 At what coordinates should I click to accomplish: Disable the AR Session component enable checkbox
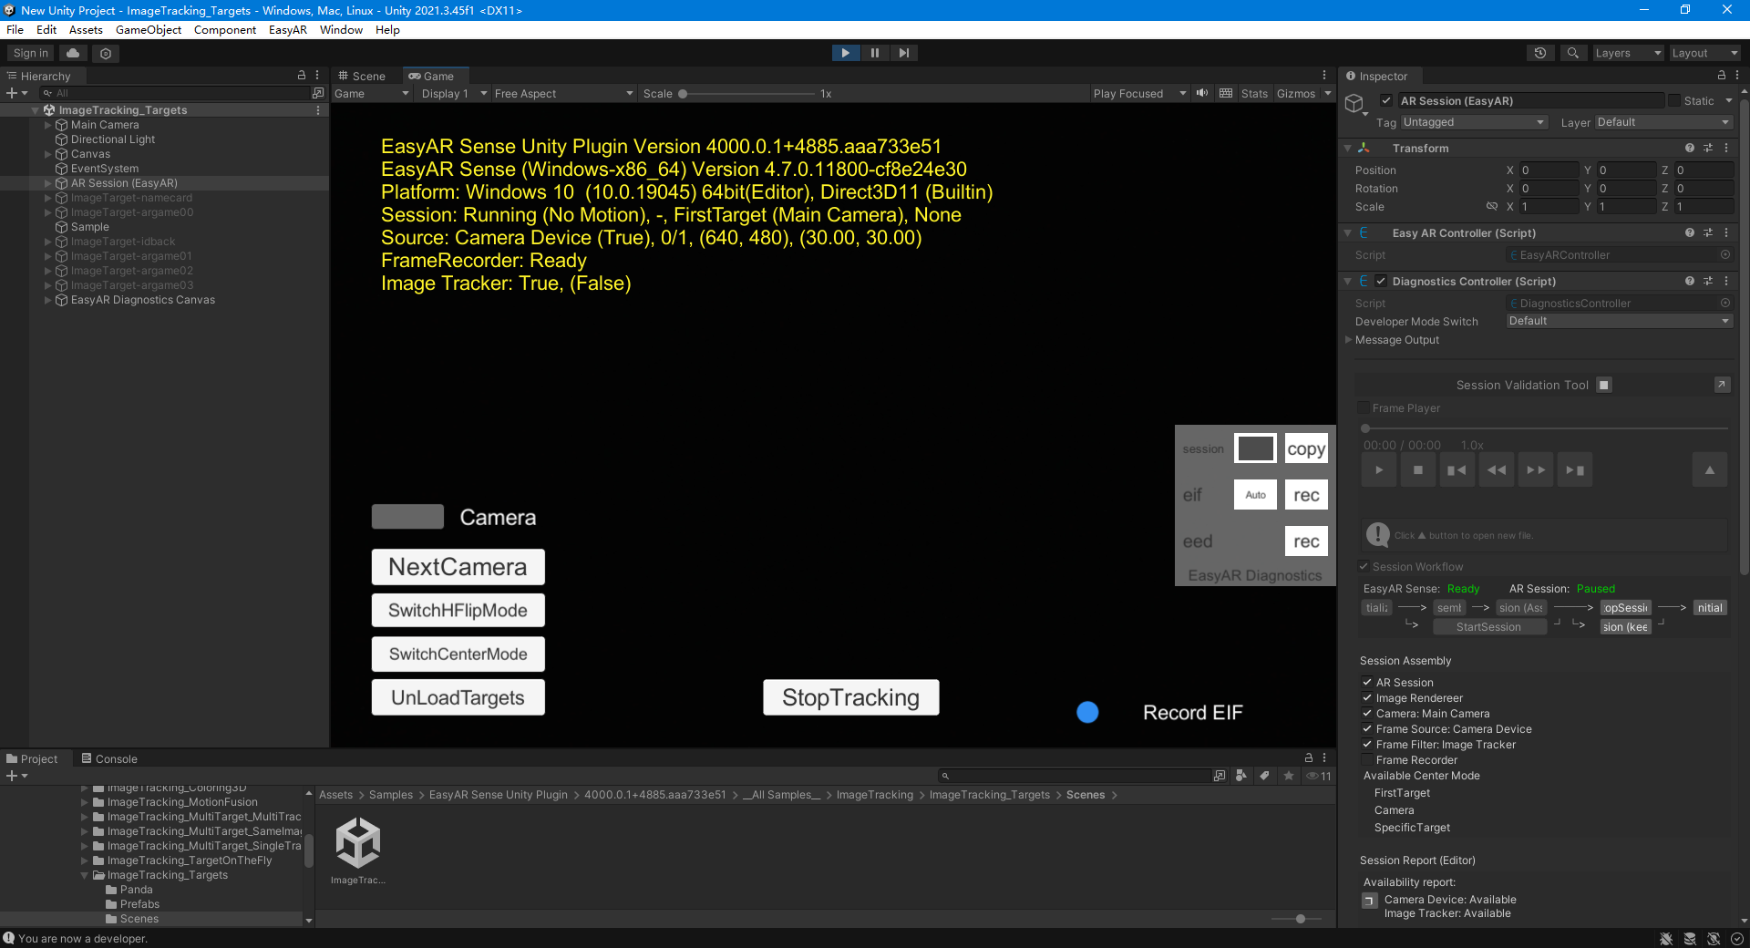click(x=1385, y=100)
